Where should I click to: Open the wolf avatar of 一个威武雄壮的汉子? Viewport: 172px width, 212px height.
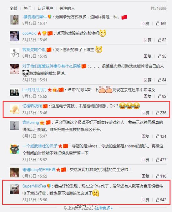point(15,149)
